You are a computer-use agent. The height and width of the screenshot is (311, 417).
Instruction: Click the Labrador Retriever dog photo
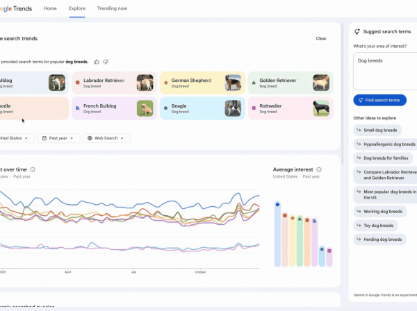(x=145, y=83)
